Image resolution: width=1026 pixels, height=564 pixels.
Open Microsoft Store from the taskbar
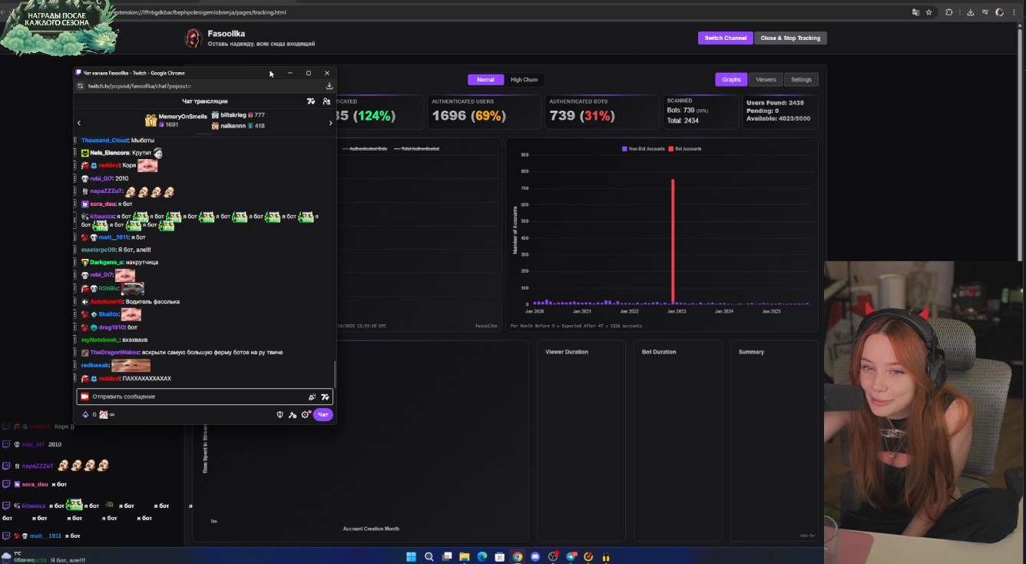point(500,557)
